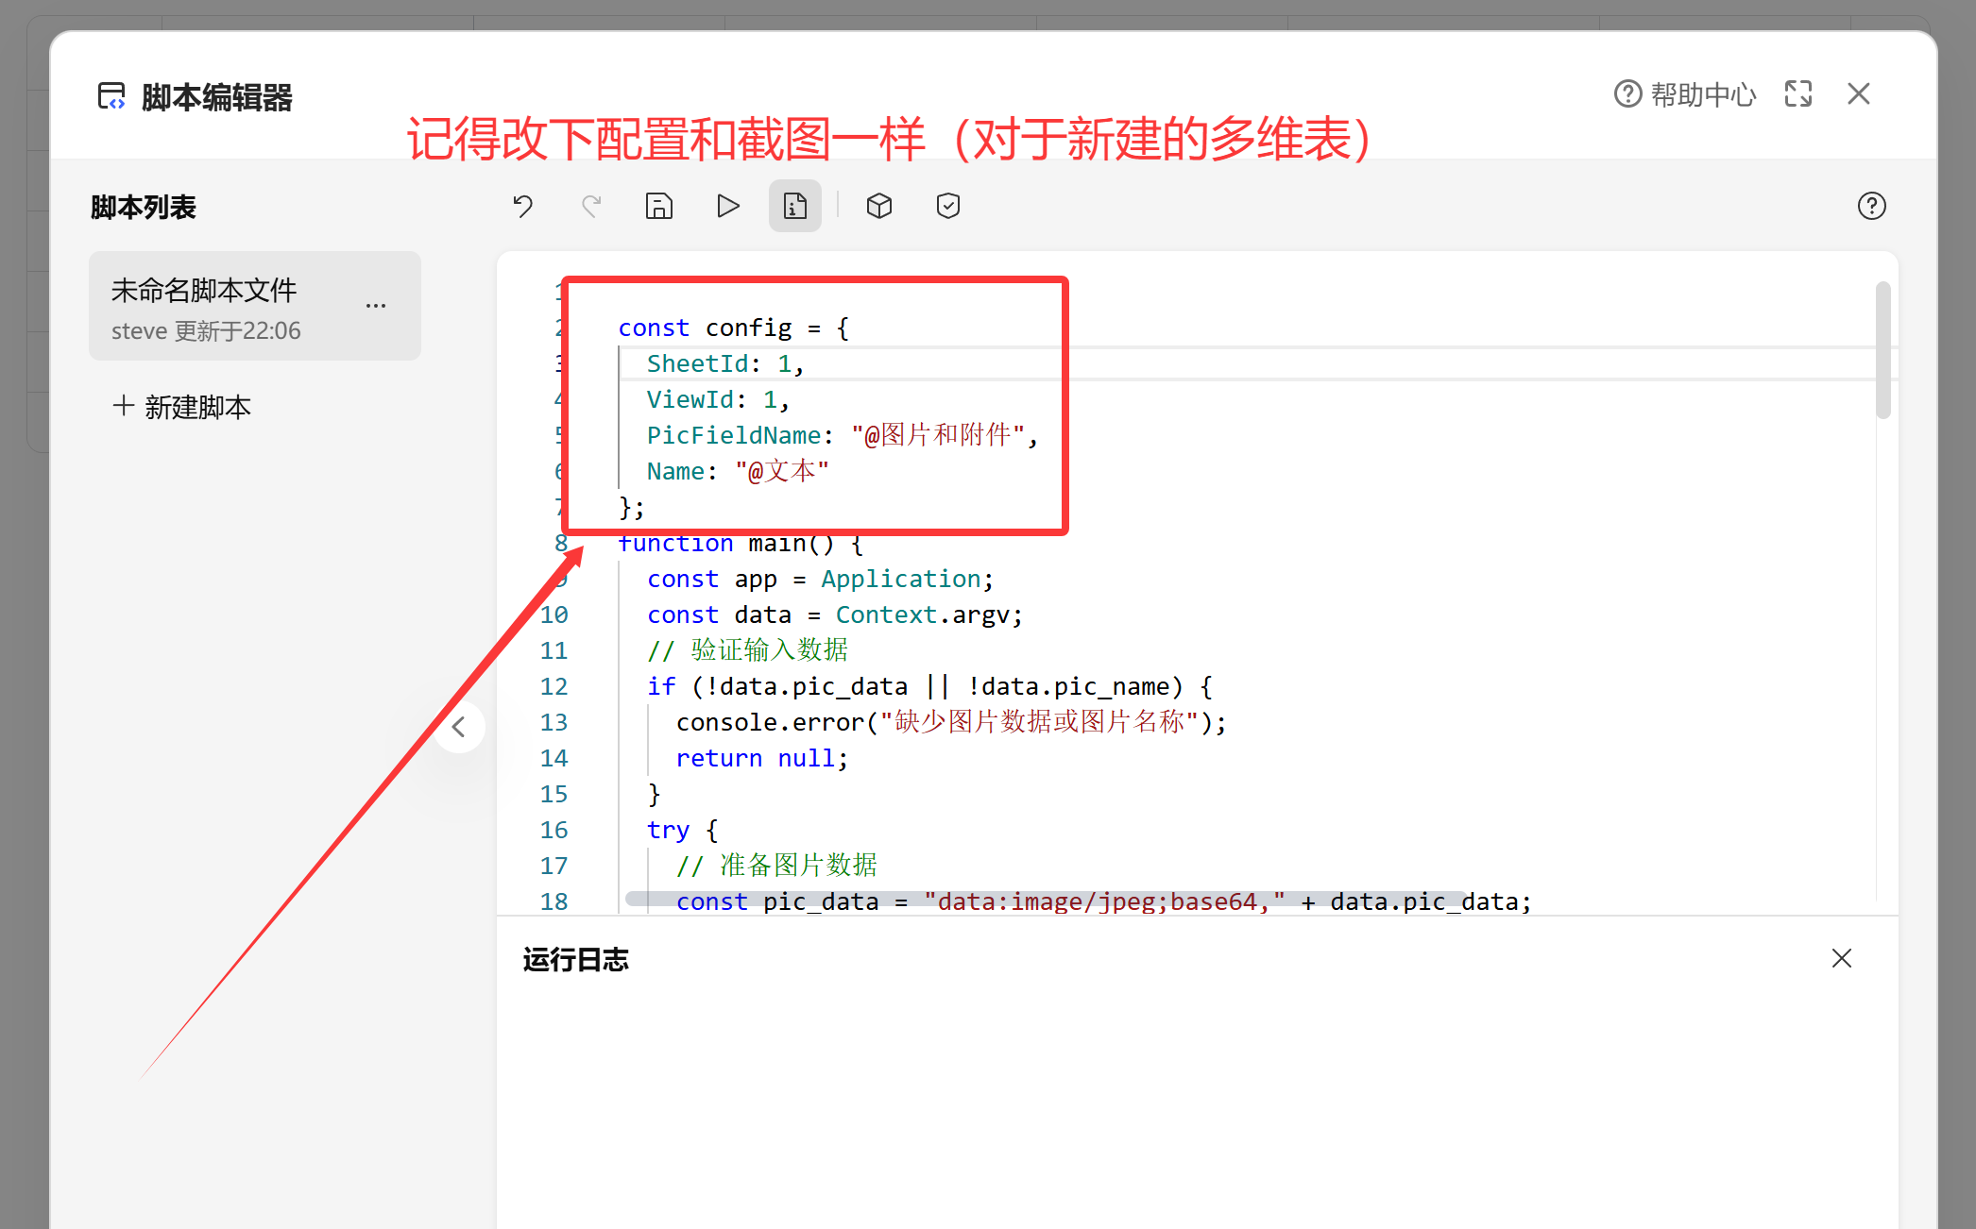Open the editor help question mark icon
This screenshot has width=1976, height=1229.
tap(1871, 206)
